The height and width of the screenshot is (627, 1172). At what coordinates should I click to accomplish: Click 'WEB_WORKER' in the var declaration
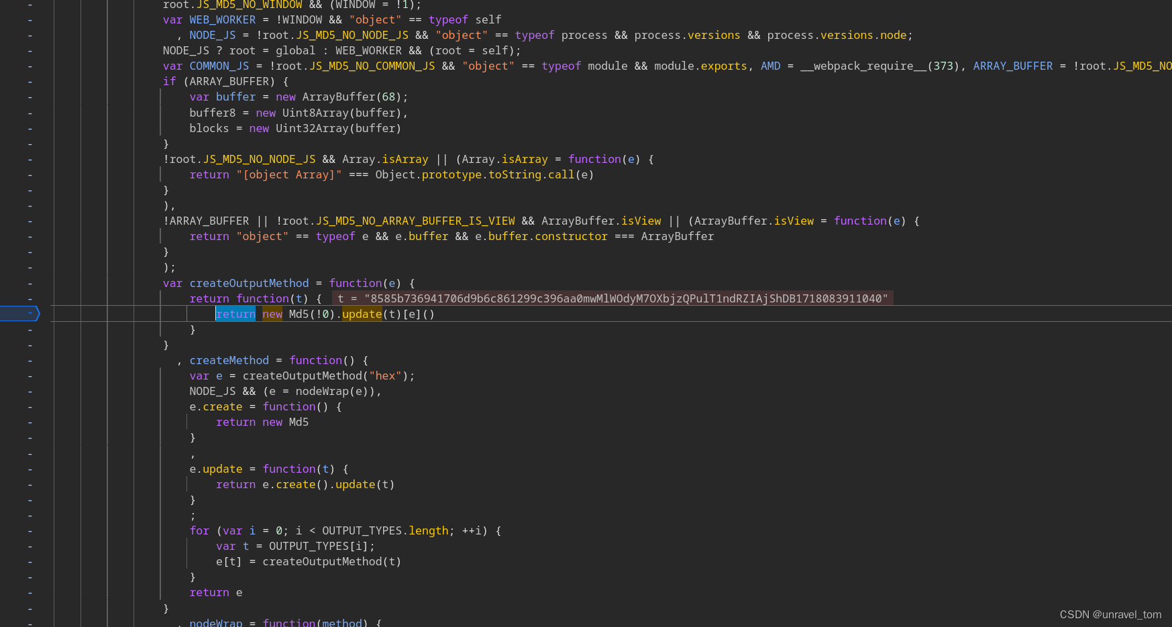point(222,20)
